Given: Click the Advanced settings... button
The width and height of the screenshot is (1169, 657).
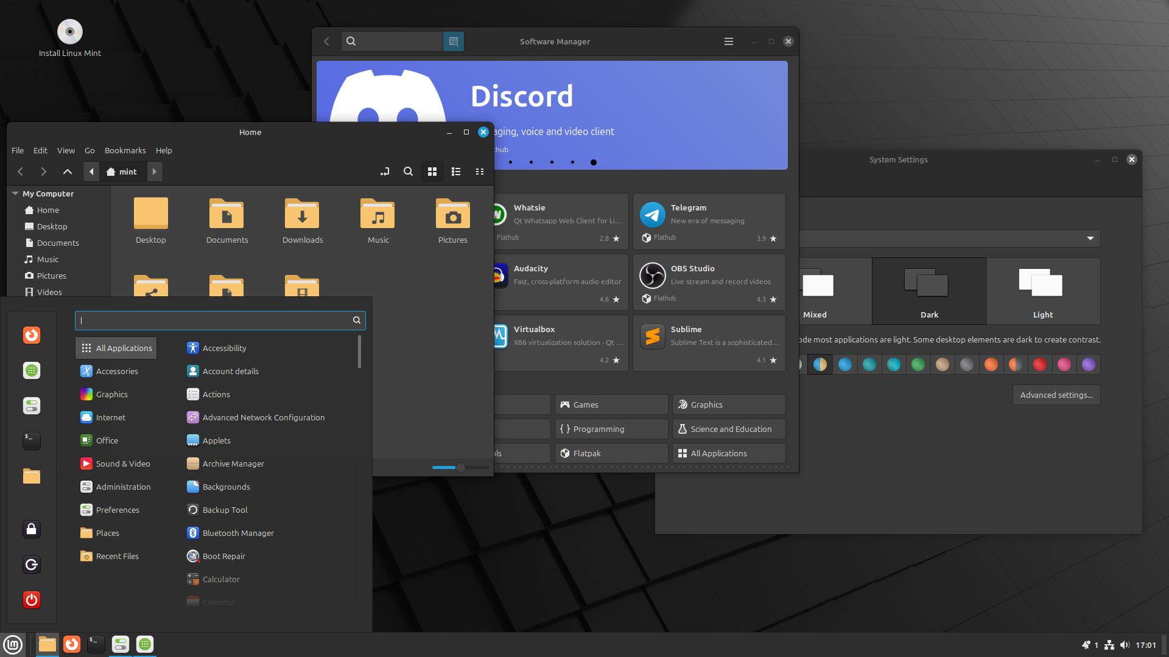Looking at the screenshot, I should (1056, 395).
